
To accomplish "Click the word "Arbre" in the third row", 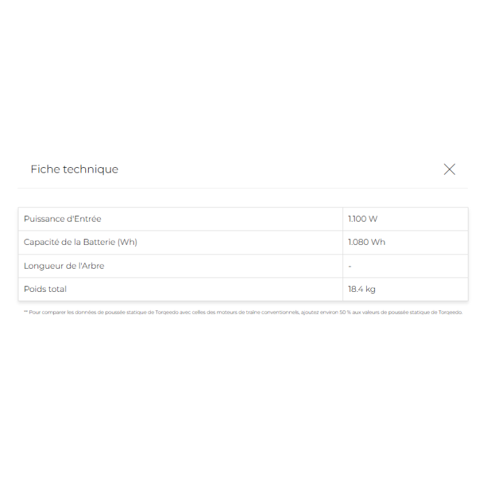I will pyautogui.click(x=92, y=265).
